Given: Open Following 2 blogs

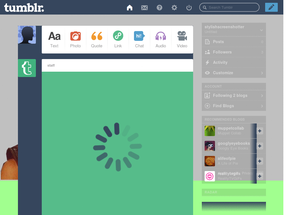Looking at the screenshot, I should point(234,95).
